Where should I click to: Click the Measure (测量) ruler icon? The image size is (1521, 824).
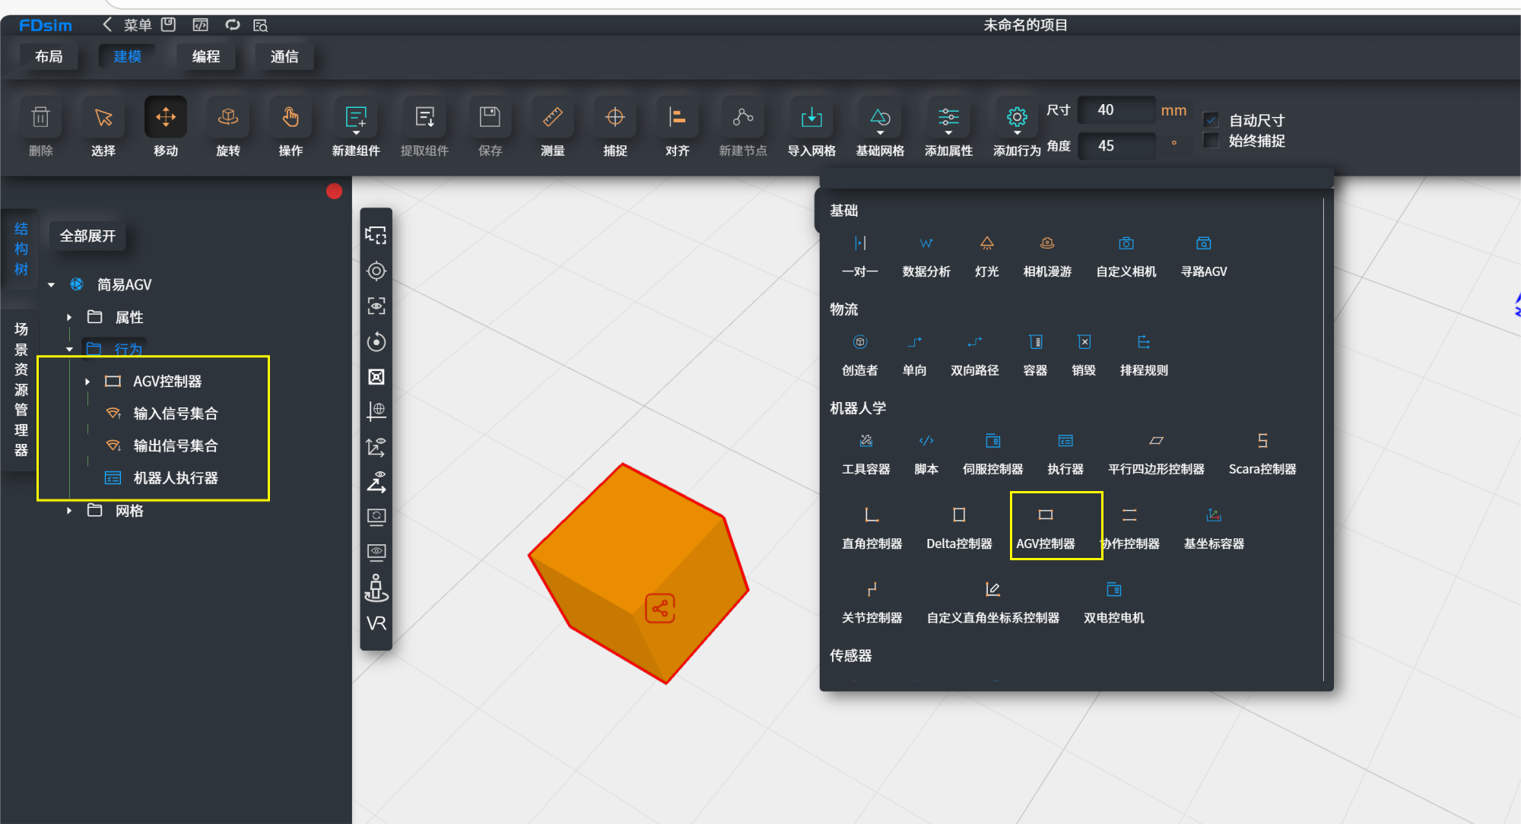552,118
